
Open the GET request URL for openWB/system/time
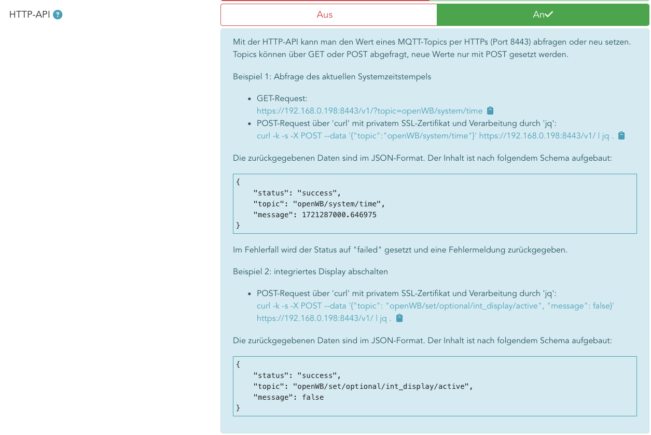click(369, 110)
